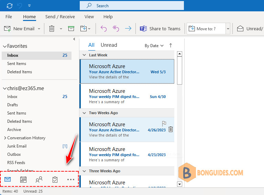Image resolution: width=264 pixels, height=195 pixels.
Task: Expand the New Email dropdown arrow
Action: [x=39, y=29]
